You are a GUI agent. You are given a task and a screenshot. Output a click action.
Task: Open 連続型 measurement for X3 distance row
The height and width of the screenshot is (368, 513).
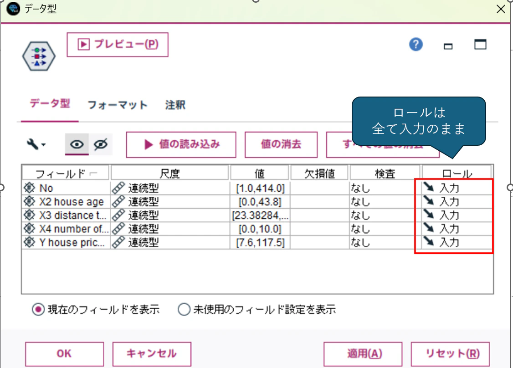(170, 215)
